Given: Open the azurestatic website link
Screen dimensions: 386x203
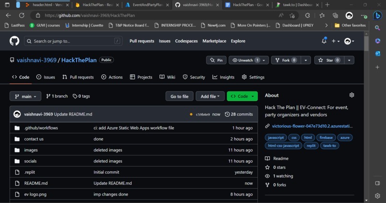Looking at the screenshot, I should click(312, 126).
